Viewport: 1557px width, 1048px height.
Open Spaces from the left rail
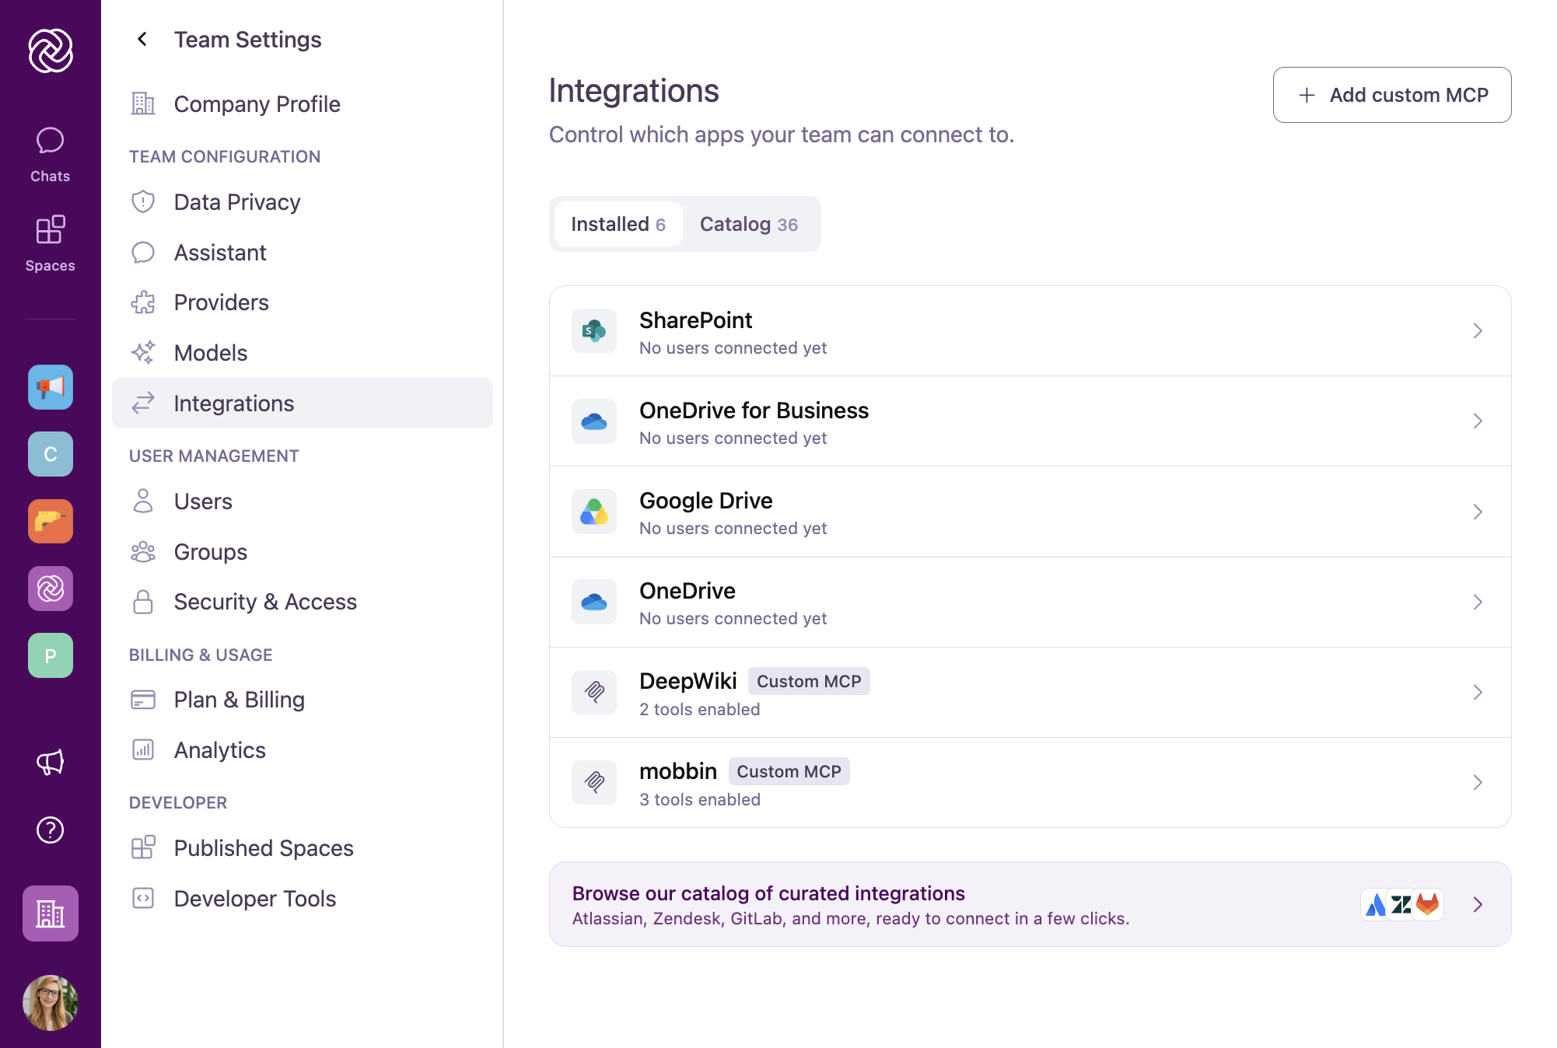click(50, 244)
